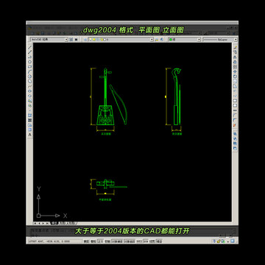Toggle 正交 ortho mode in status bar
The image size is (265, 265).
pyautogui.click(x=100, y=241)
